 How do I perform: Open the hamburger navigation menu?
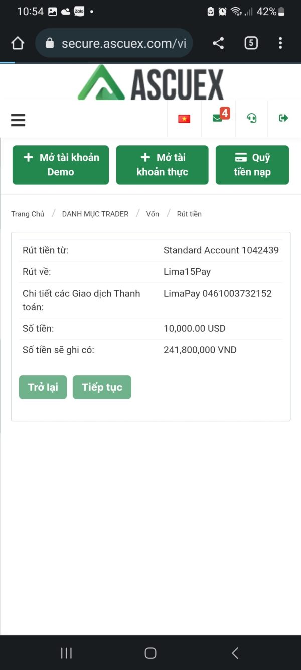pyautogui.click(x=18, y=120)
